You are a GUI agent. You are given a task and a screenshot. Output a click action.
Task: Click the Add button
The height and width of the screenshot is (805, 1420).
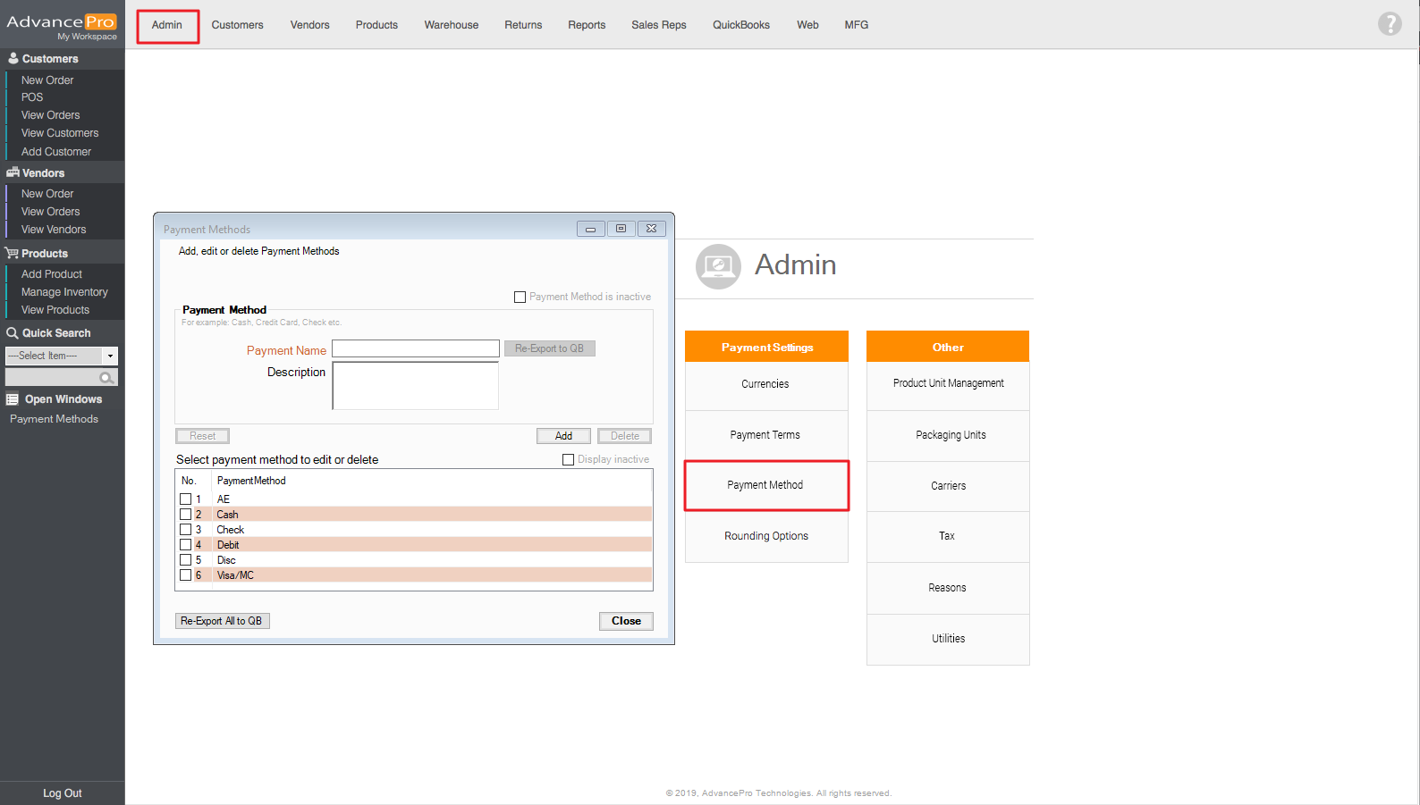point(563,436)
